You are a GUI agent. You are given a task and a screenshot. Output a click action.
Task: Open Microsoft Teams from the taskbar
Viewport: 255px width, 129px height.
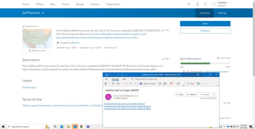click(88, 126)
